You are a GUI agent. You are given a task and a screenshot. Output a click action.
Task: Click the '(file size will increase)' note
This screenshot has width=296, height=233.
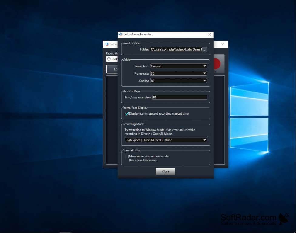[x=143, y=160]
